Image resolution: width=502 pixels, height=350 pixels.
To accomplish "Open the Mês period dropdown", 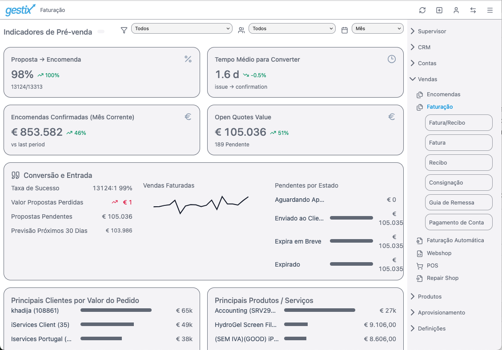I will click(x=377, y=28).
